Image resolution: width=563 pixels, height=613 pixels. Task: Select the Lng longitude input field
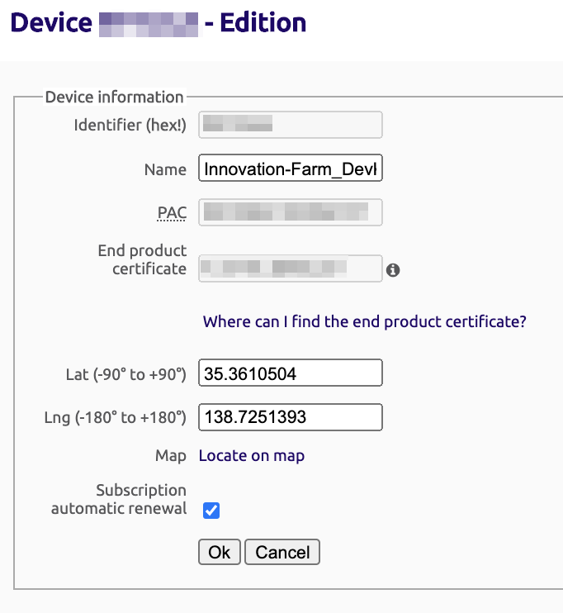[291, 417]
